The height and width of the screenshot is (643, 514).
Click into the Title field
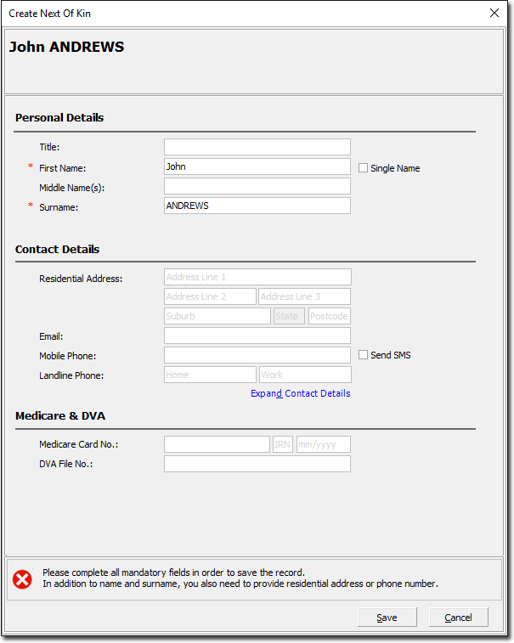pos(257,147)
